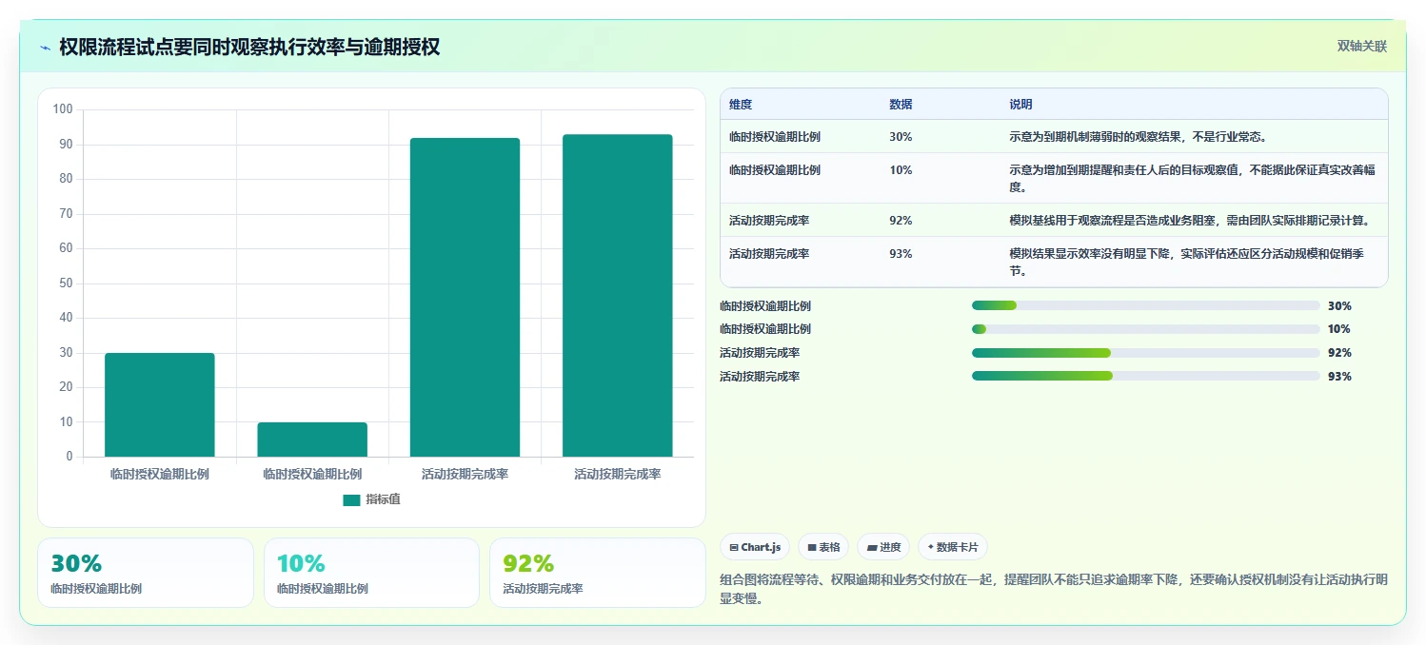
Task: Click the footer paragraph starting 组合图将流程等待
Action: point(1054,590)
